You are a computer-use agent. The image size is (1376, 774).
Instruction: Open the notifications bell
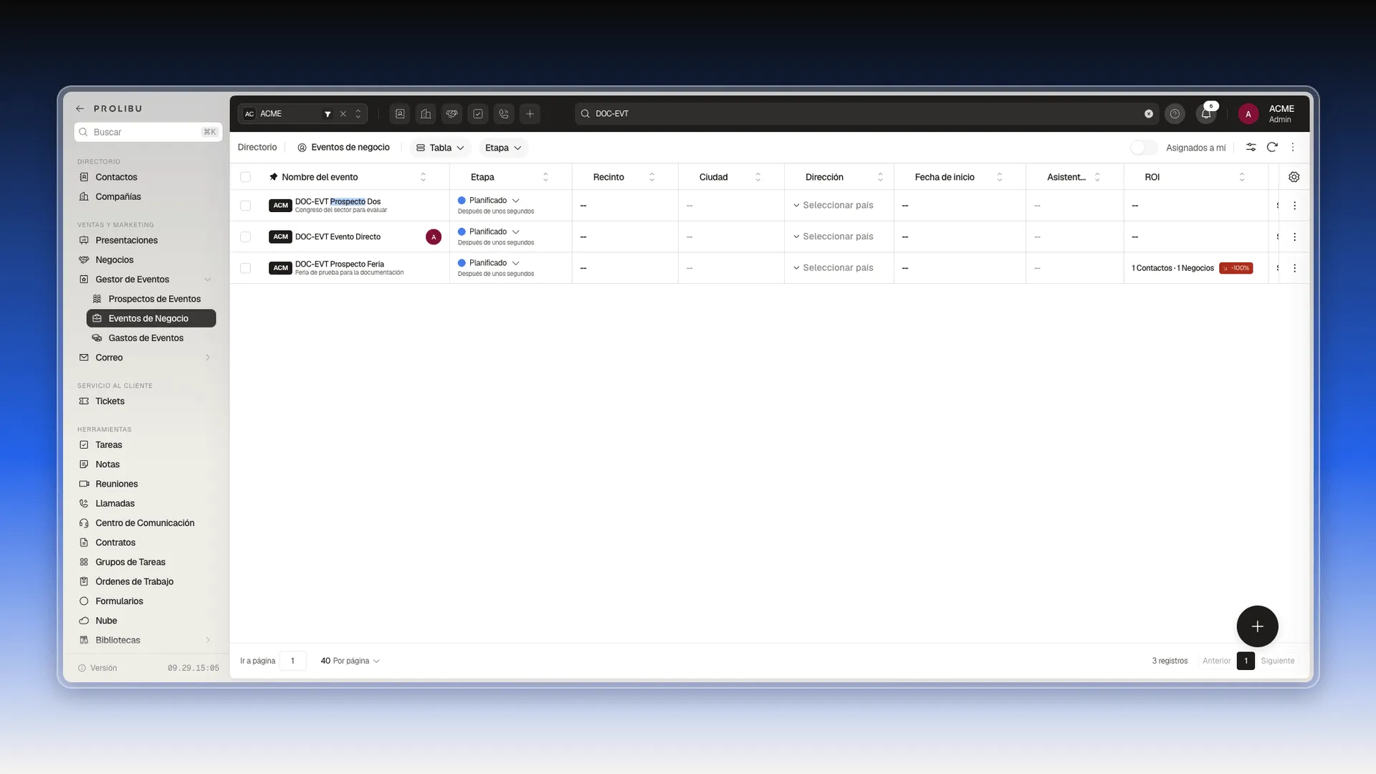point(1206,114)
